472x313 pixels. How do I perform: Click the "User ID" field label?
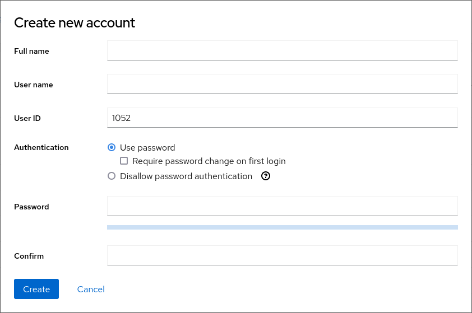click(x=27, y=118)
